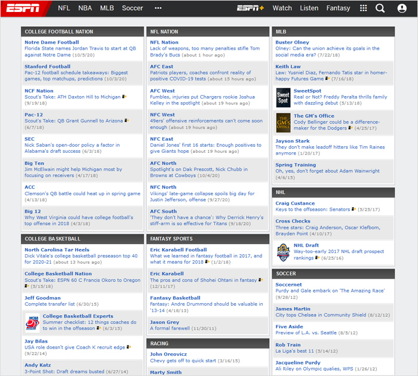Click the College Basketball Experts NCAA thumbnail
418x376 pixels.
pos(32,323)
